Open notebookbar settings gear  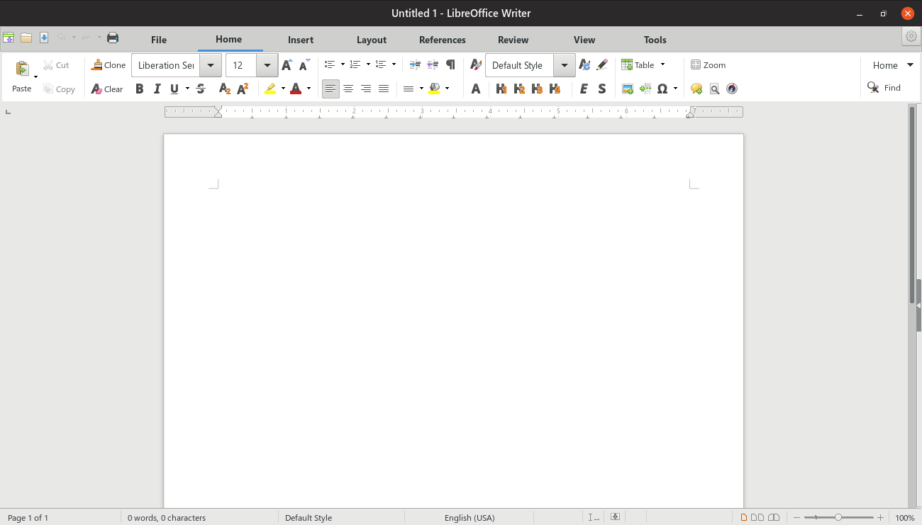point(911,36)
